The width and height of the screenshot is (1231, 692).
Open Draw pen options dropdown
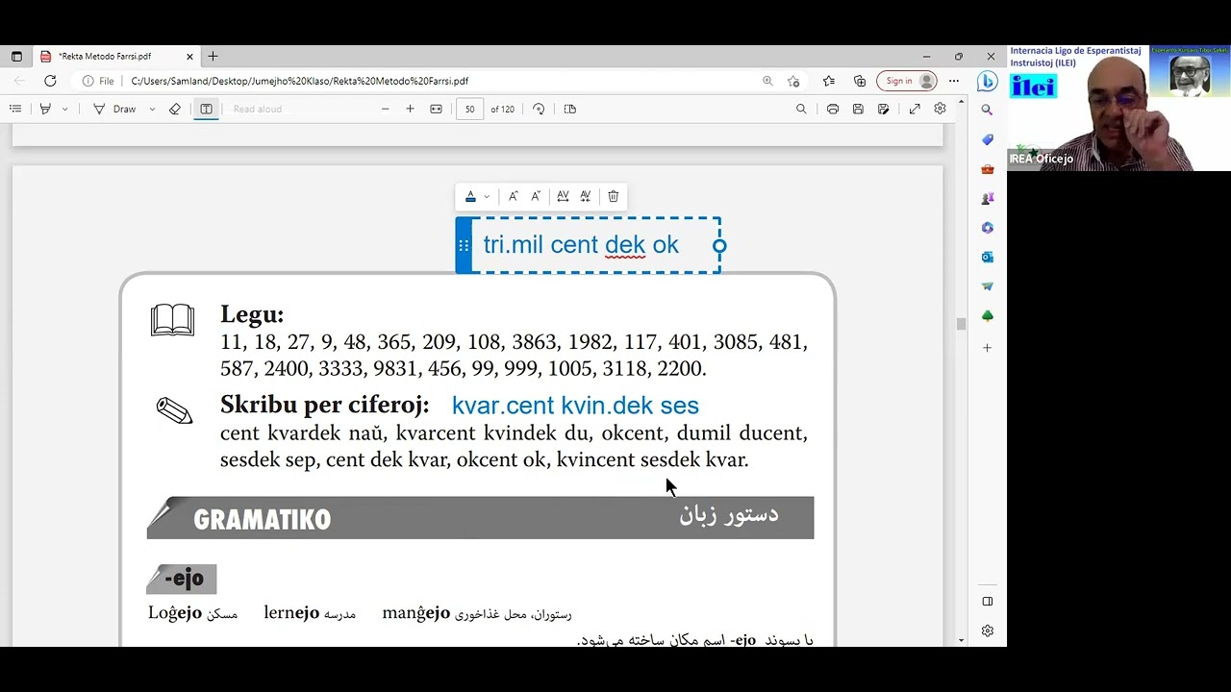tap(152, 109)
